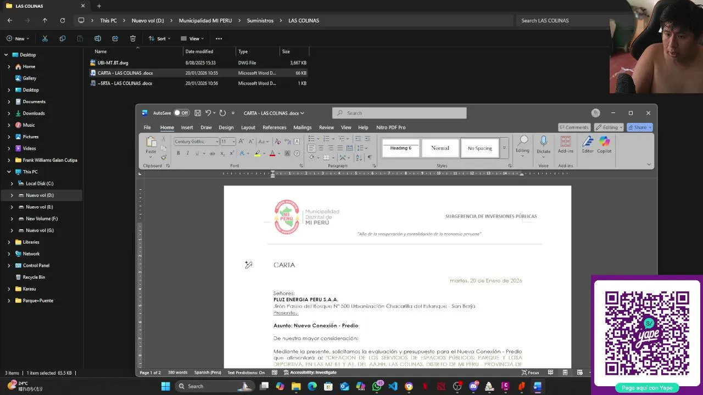The width and height of the screenshot is (703, 395).
Task: Click Spanish (Peru) language indicator
Action: click(x=208, y=373)
